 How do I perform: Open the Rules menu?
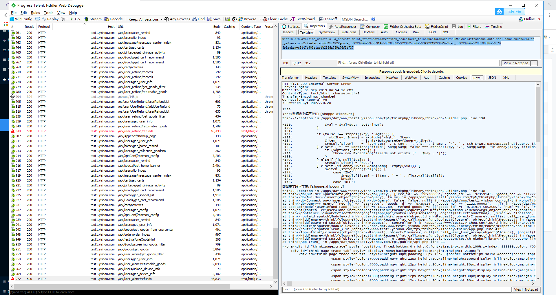point(35,12)
